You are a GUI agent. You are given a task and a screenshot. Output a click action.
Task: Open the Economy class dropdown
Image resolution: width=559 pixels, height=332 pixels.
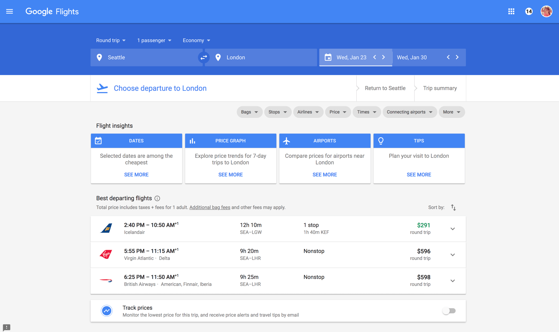pyautogui.click(x=196, y=40)
